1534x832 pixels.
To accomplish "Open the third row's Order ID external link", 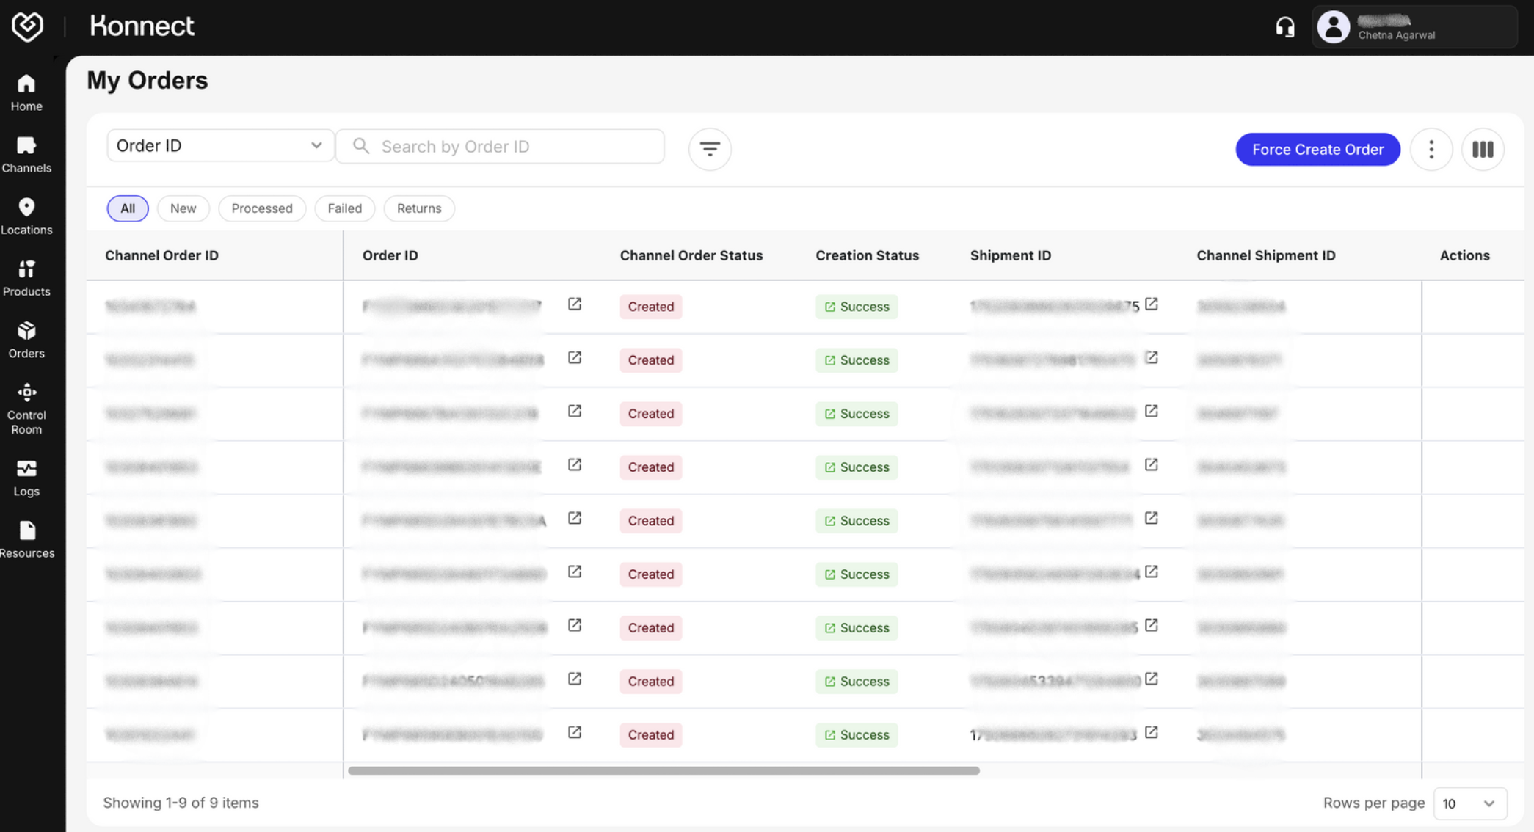I will [575, 411].
